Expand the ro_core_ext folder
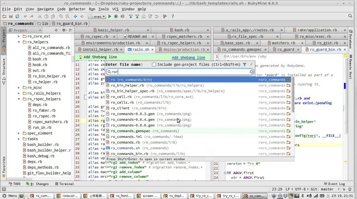This screenshot has height=199, width=357. (x=19, y=36)
